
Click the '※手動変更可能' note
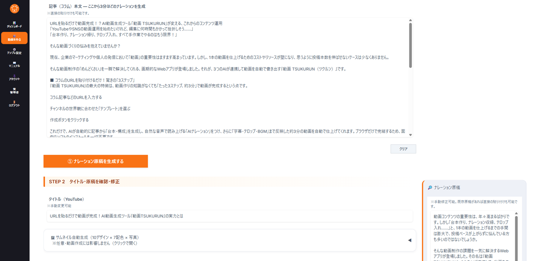tap(59, 206)
